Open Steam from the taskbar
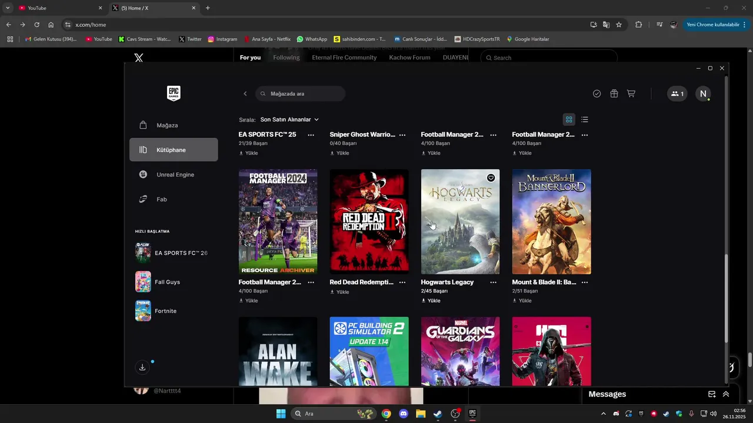Viewport: 753px width, 423px height. pyautogui.click(x=438, y=414)
